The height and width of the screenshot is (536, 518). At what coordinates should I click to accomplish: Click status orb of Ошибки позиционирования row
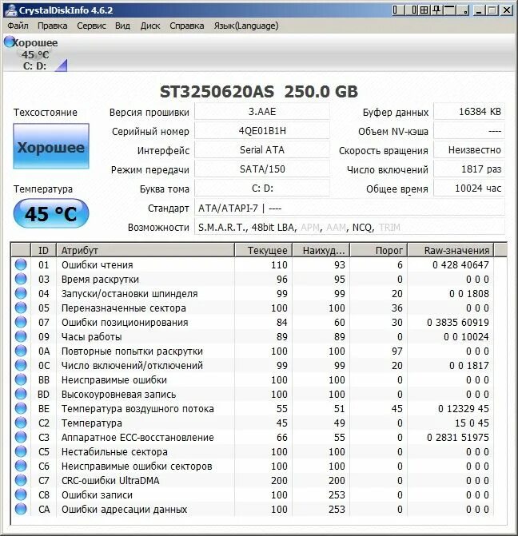pyautogui.click(x=21, y=322)
